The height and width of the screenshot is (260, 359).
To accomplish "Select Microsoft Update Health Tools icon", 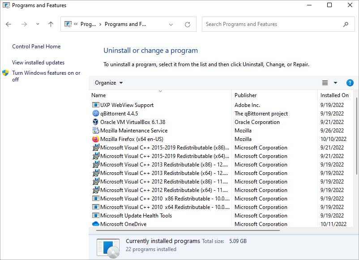I will coord(95,215).
